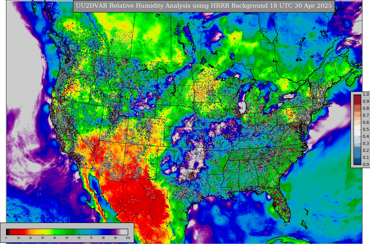The width and height of the screenshot is (370, 244).
Task: Click the 0.3 label on right legend
Action: [x=366, y=144]
